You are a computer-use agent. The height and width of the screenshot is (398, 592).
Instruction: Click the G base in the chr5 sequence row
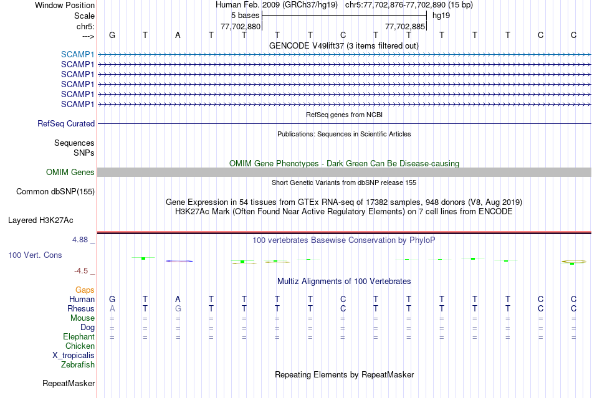click(x=112, y=35)
